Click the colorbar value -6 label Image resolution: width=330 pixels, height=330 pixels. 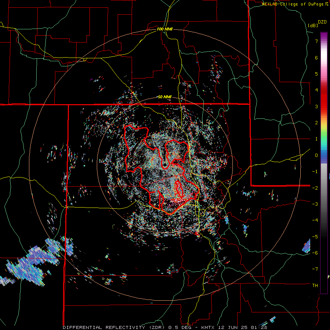(x=315, y=253)
